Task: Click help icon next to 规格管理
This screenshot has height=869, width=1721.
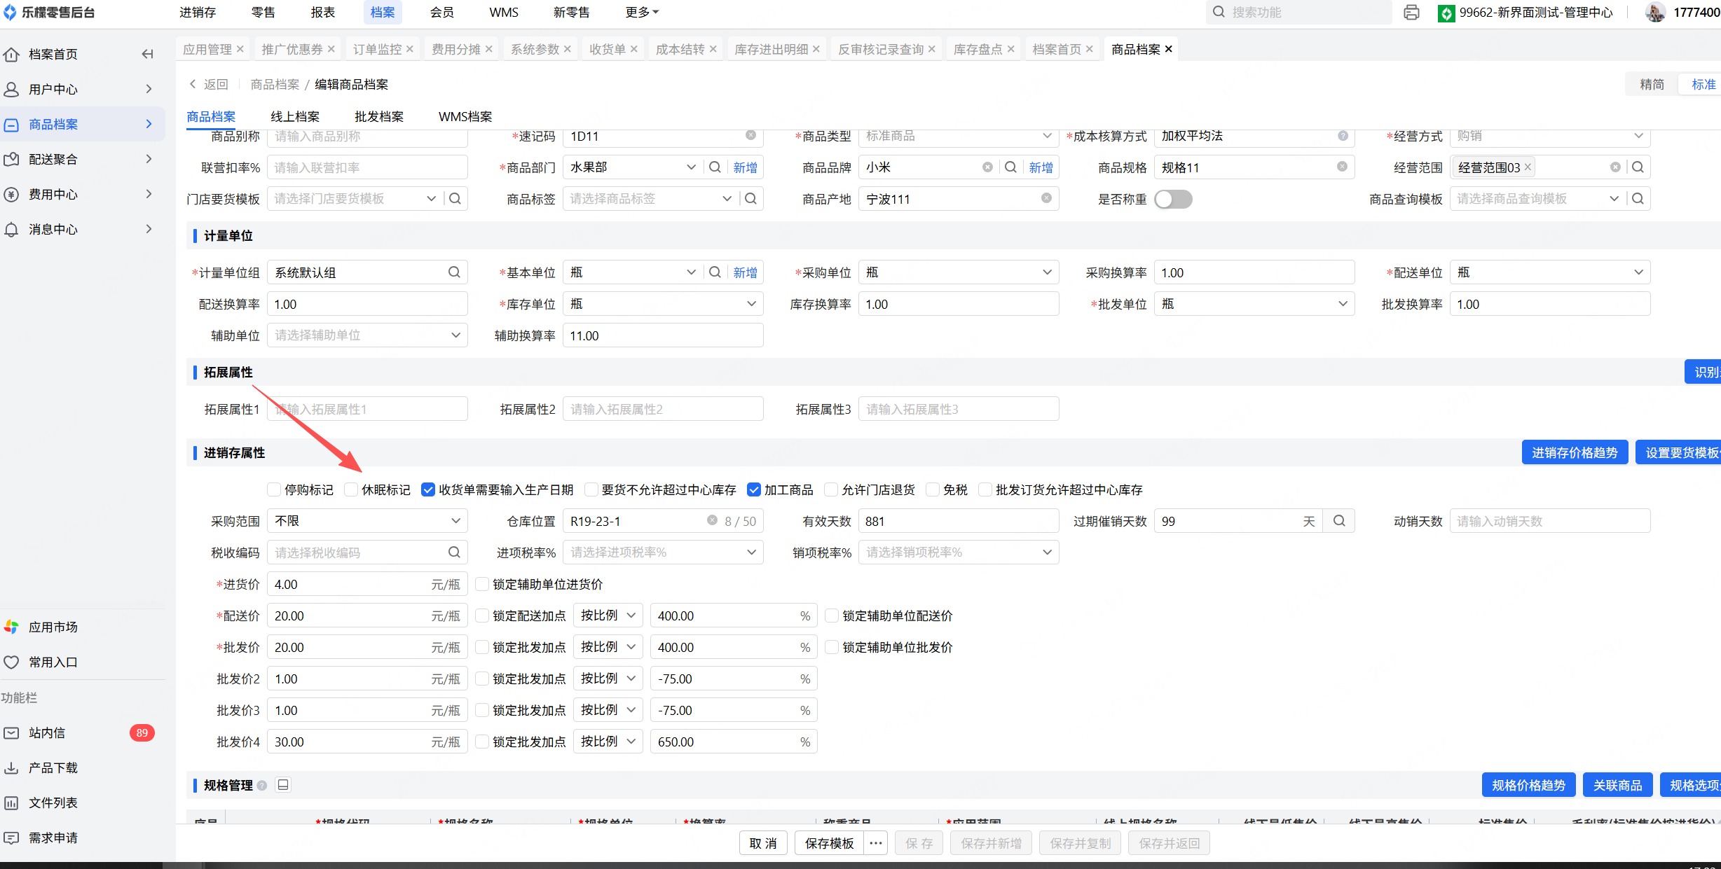Action: [x=262, y=786]
